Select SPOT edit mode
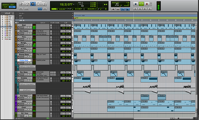 pos(12,5)
